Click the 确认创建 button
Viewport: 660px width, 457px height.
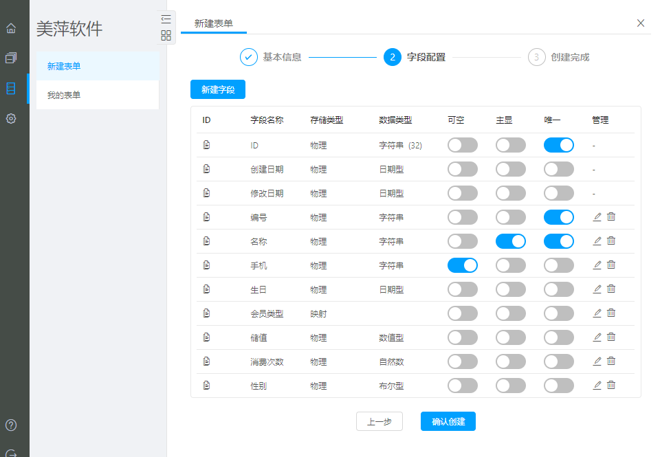[448, 421]
